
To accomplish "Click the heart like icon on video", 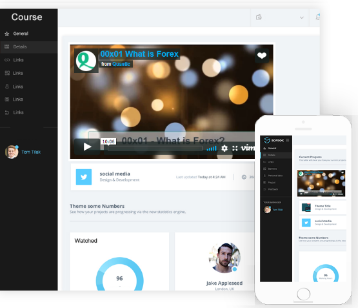I will (x=262, y=56).
